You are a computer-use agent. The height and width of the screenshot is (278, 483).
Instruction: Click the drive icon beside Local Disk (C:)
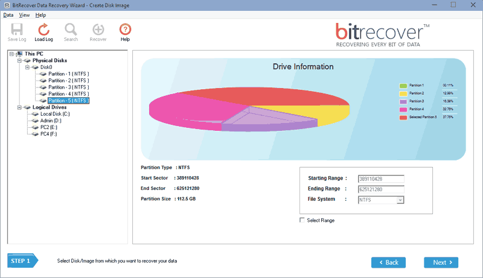pyautogui.click(x=35, y=114)
